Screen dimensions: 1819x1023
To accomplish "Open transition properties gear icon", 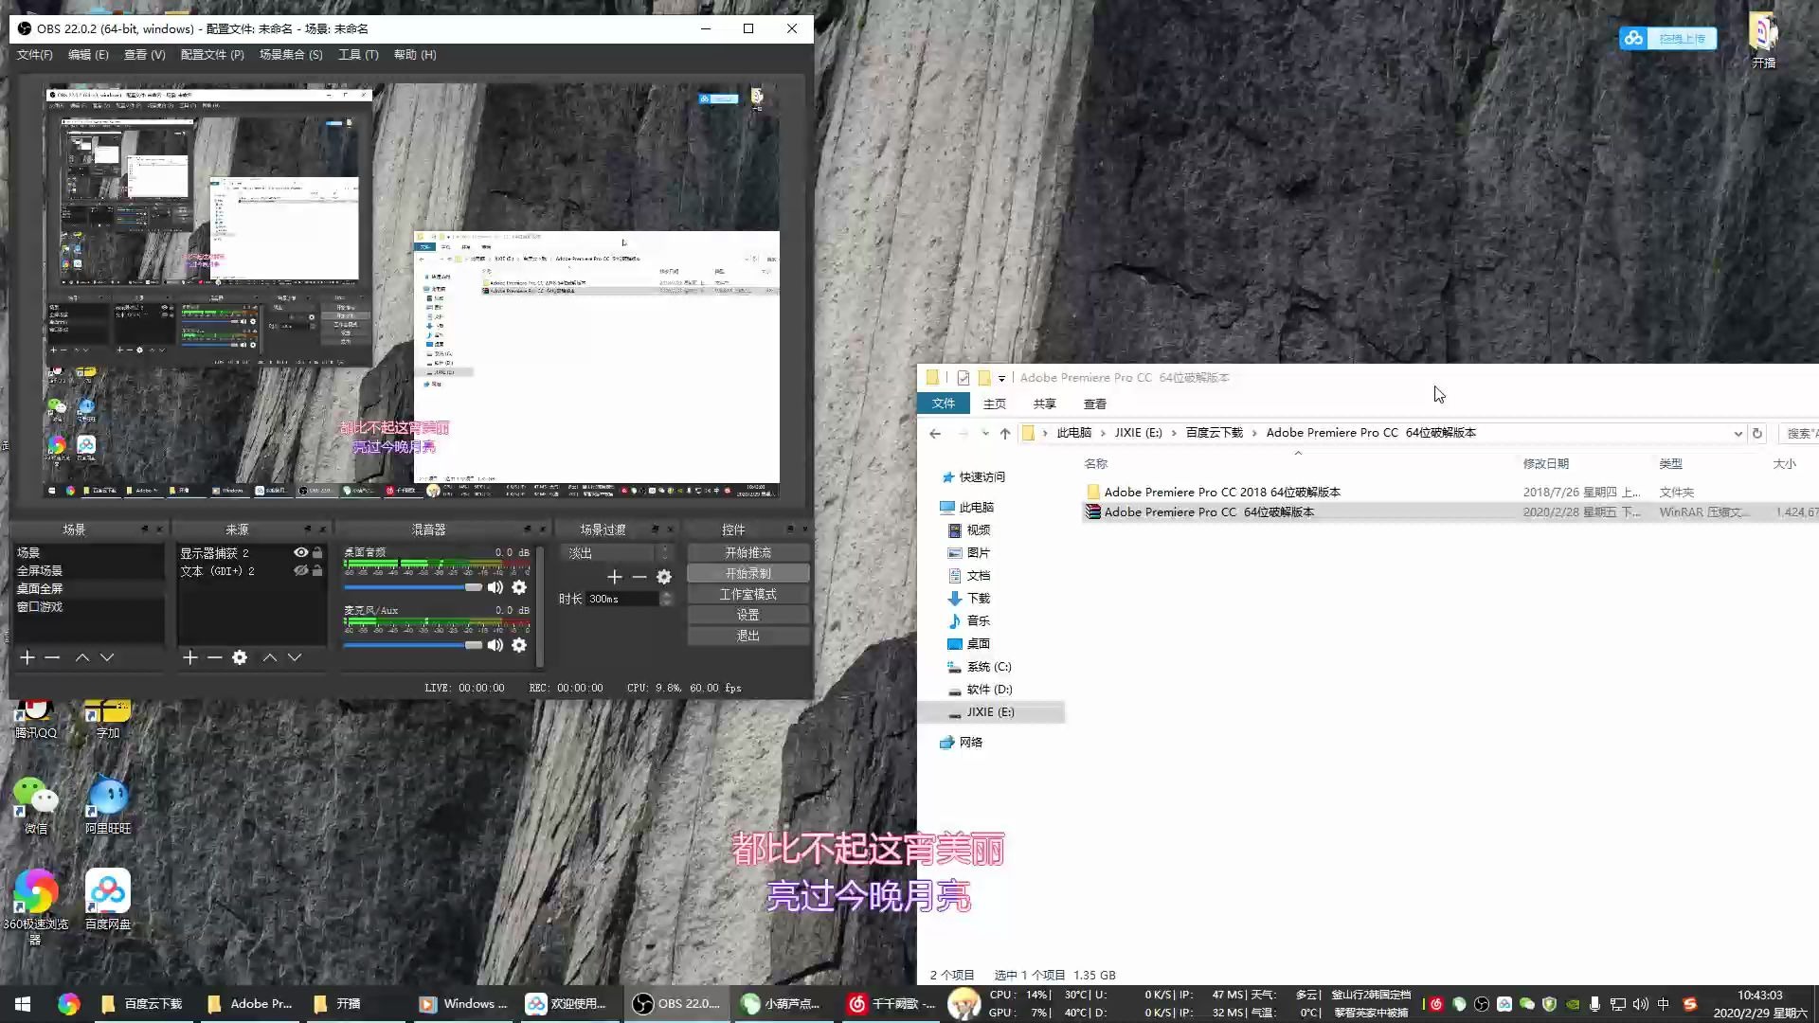I will click(664, 577).
